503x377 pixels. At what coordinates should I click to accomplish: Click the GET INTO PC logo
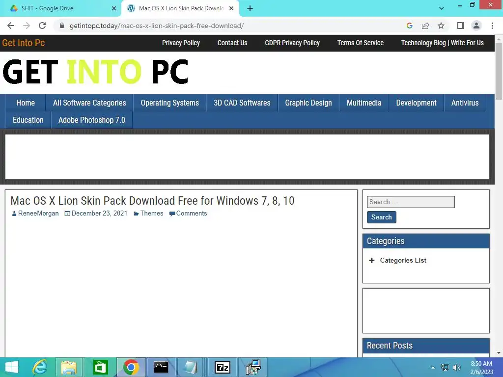[95, 72]
